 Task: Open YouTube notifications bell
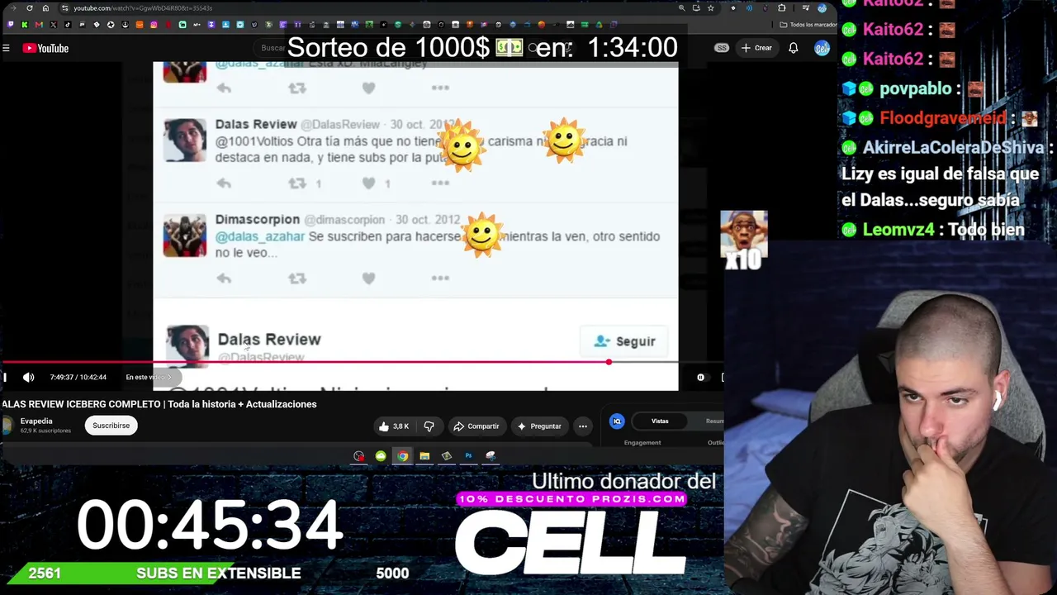coord(793,48)
